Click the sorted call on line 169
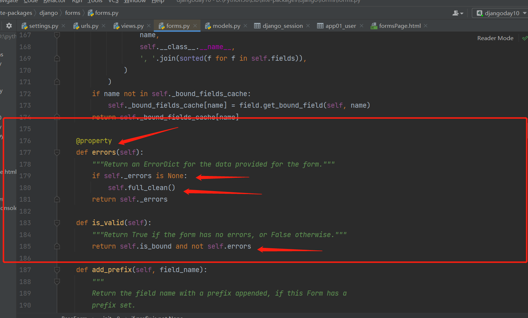 point(191,59)
